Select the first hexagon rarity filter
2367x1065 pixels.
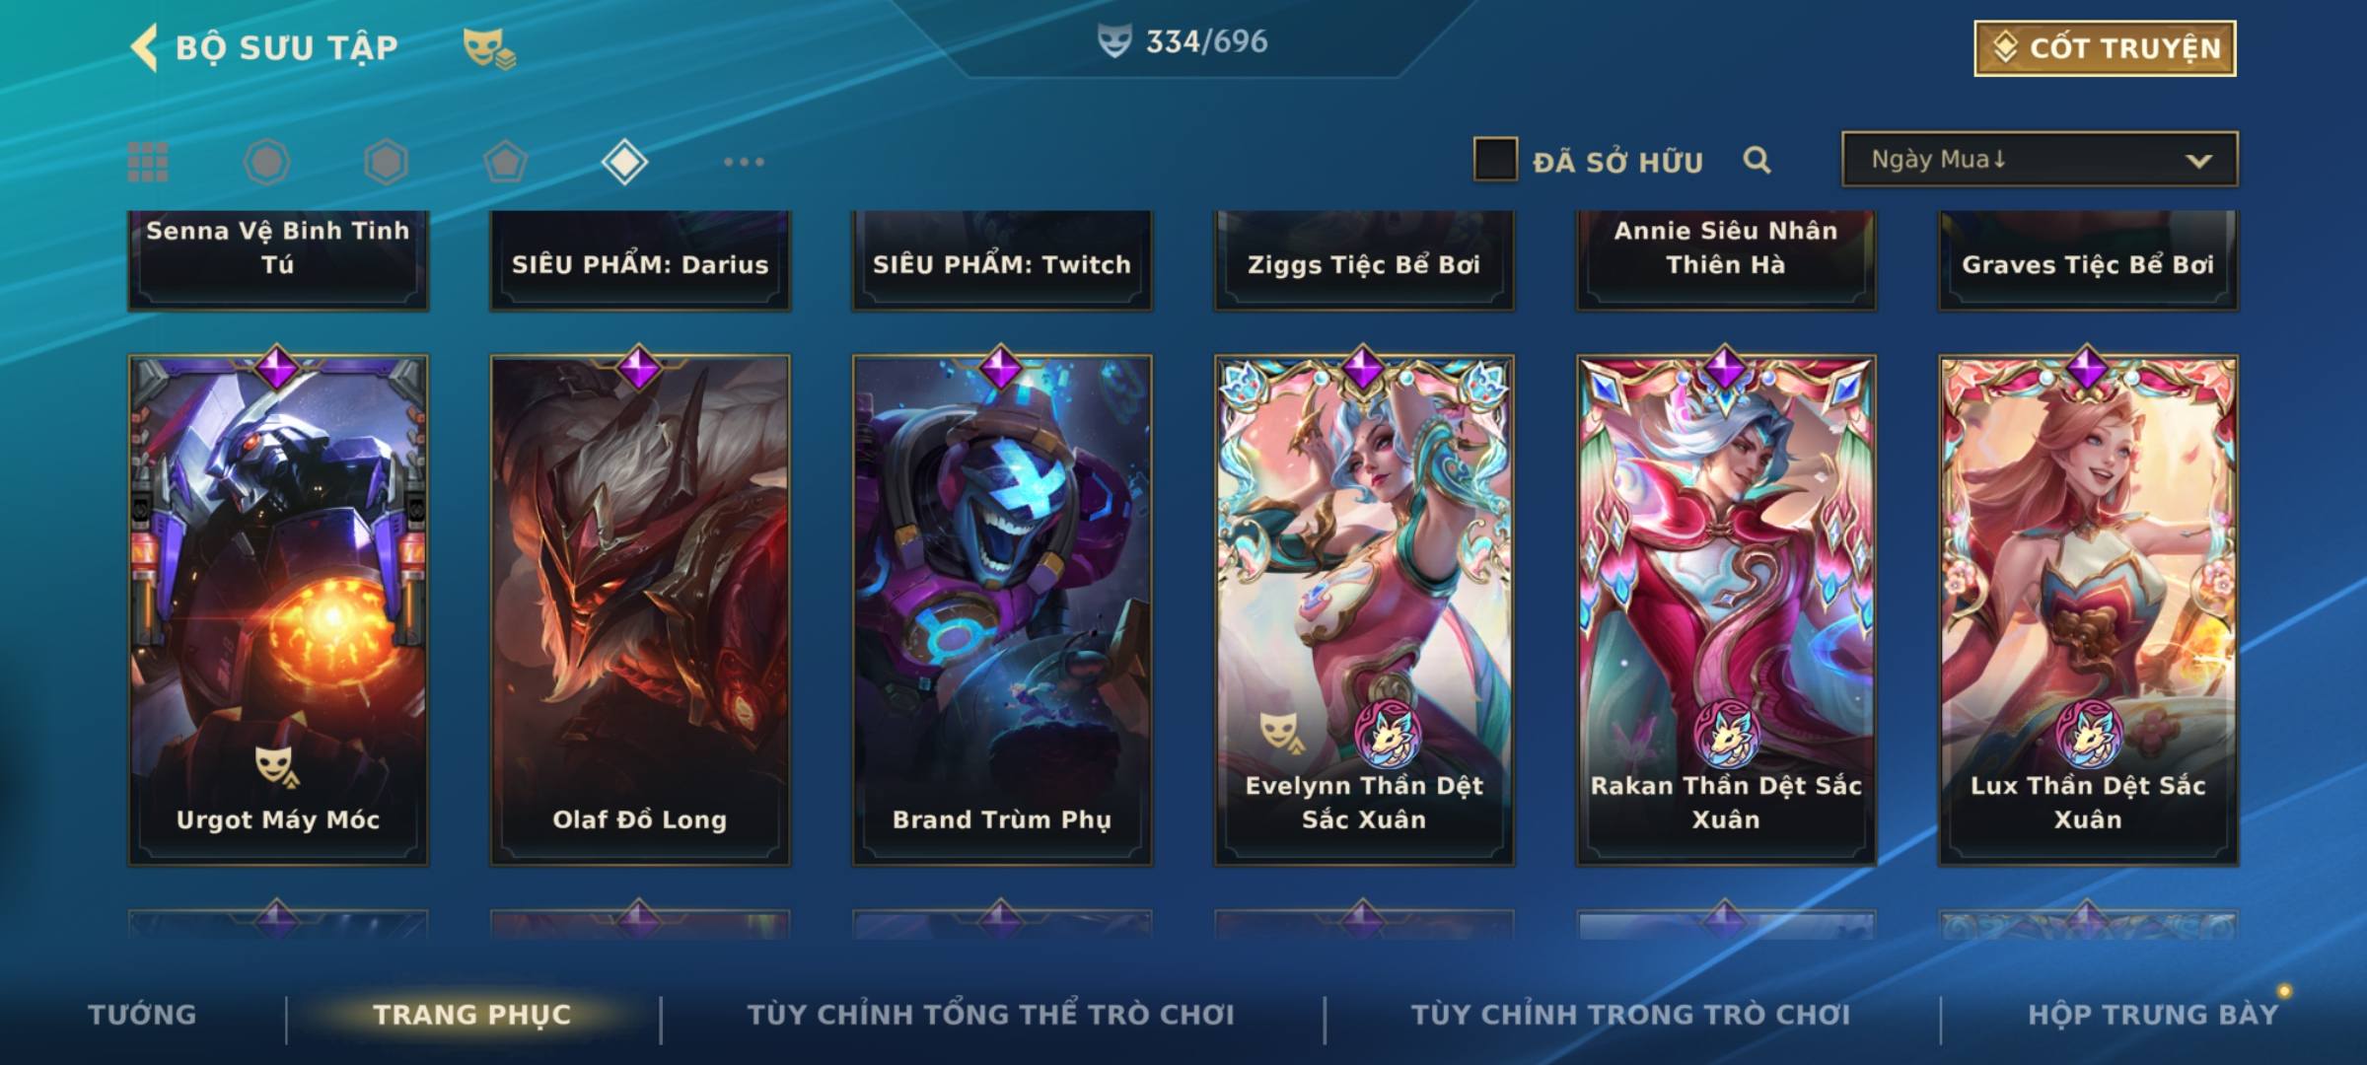click(266, 162)
